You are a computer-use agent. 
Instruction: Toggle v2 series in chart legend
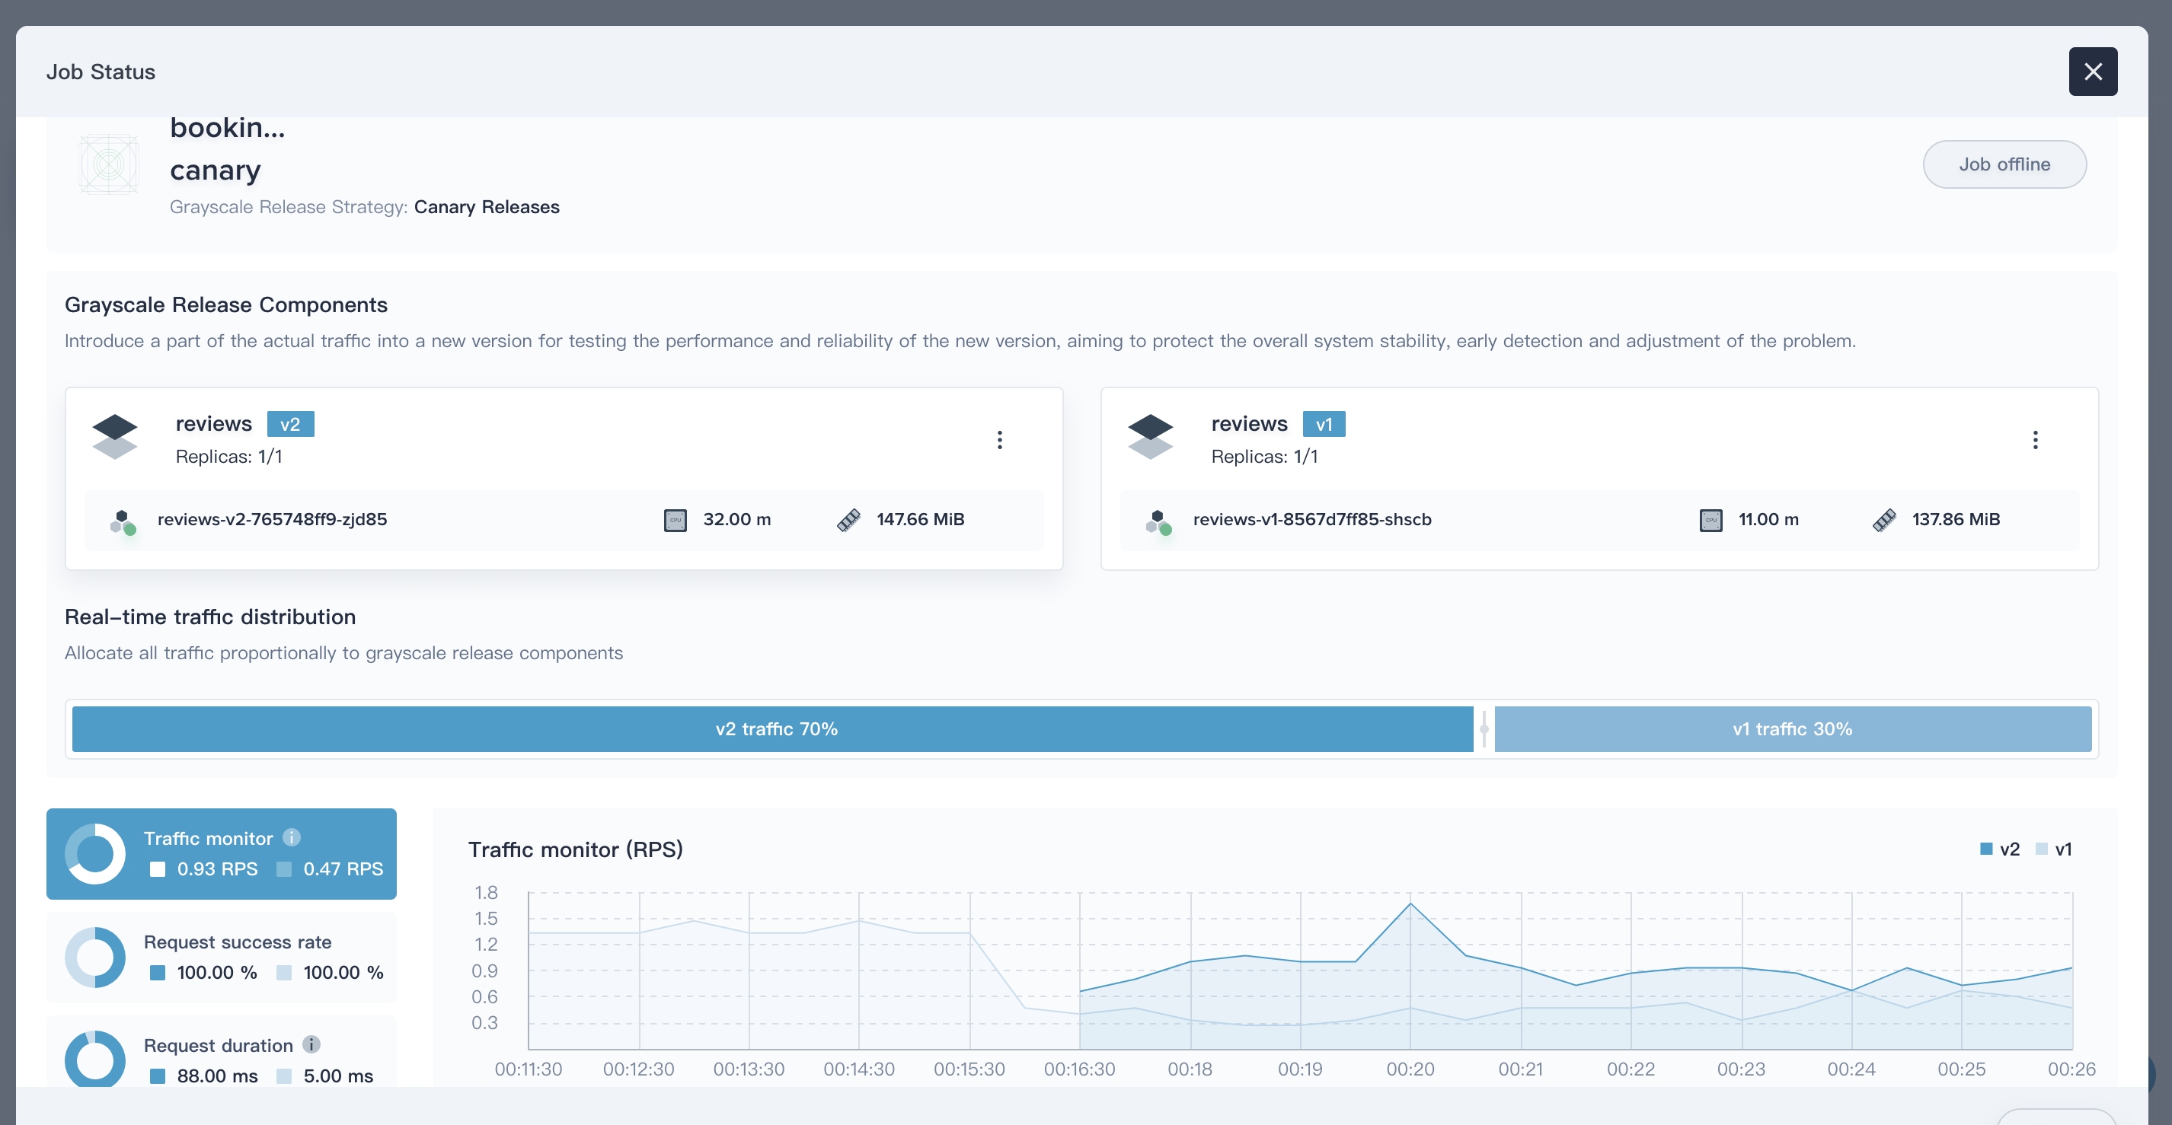[1999, 849]
